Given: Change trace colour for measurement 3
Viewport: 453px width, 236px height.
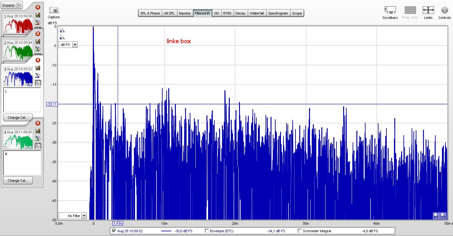Looking at the screenshot, I should [x=38, y=75].
